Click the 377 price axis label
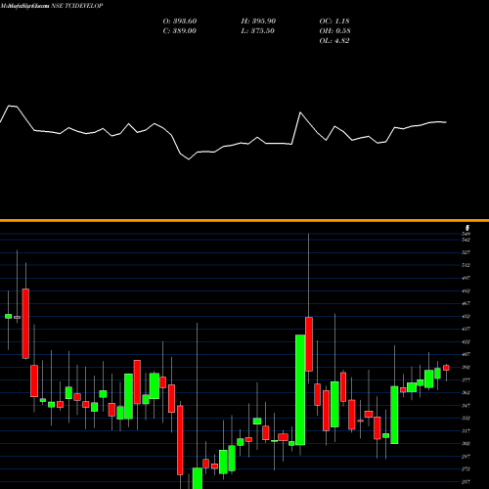Screen dimensions: 489x489 466,379
